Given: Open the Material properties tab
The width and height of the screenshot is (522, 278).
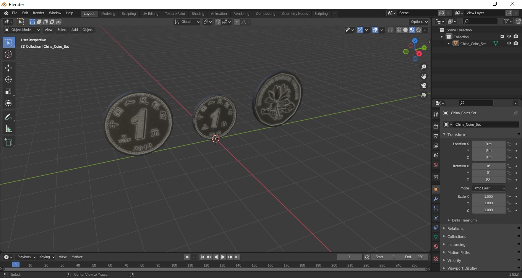Looking at the screenshot, I should pos(436,247).
